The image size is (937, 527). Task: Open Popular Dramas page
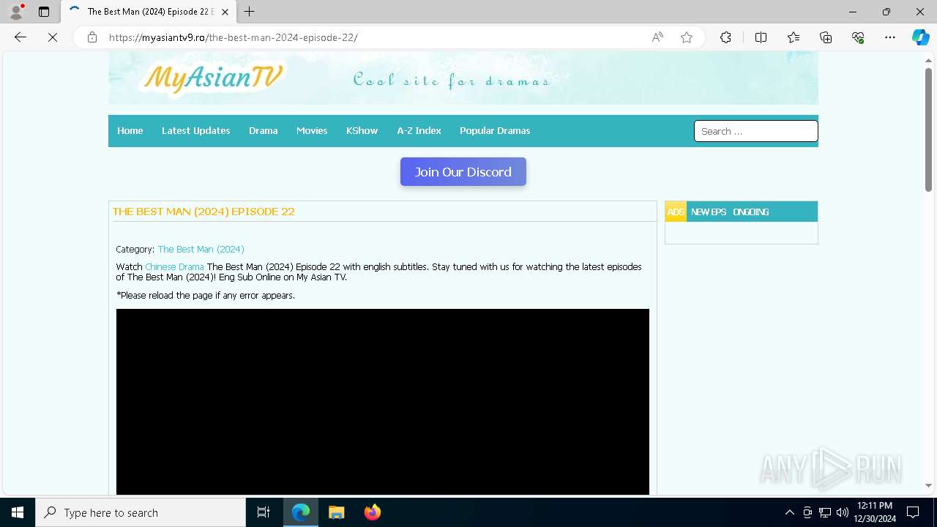pos(495,131)
